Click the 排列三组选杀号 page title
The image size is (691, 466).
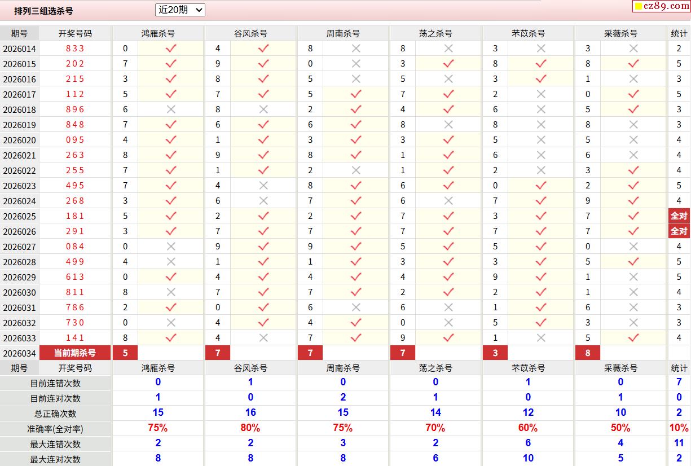[x=43, y=11]
